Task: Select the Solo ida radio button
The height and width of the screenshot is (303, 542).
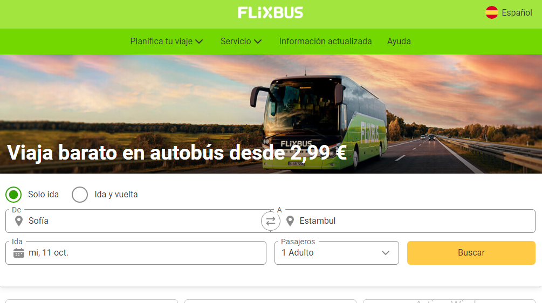Action: click(13, 195)
